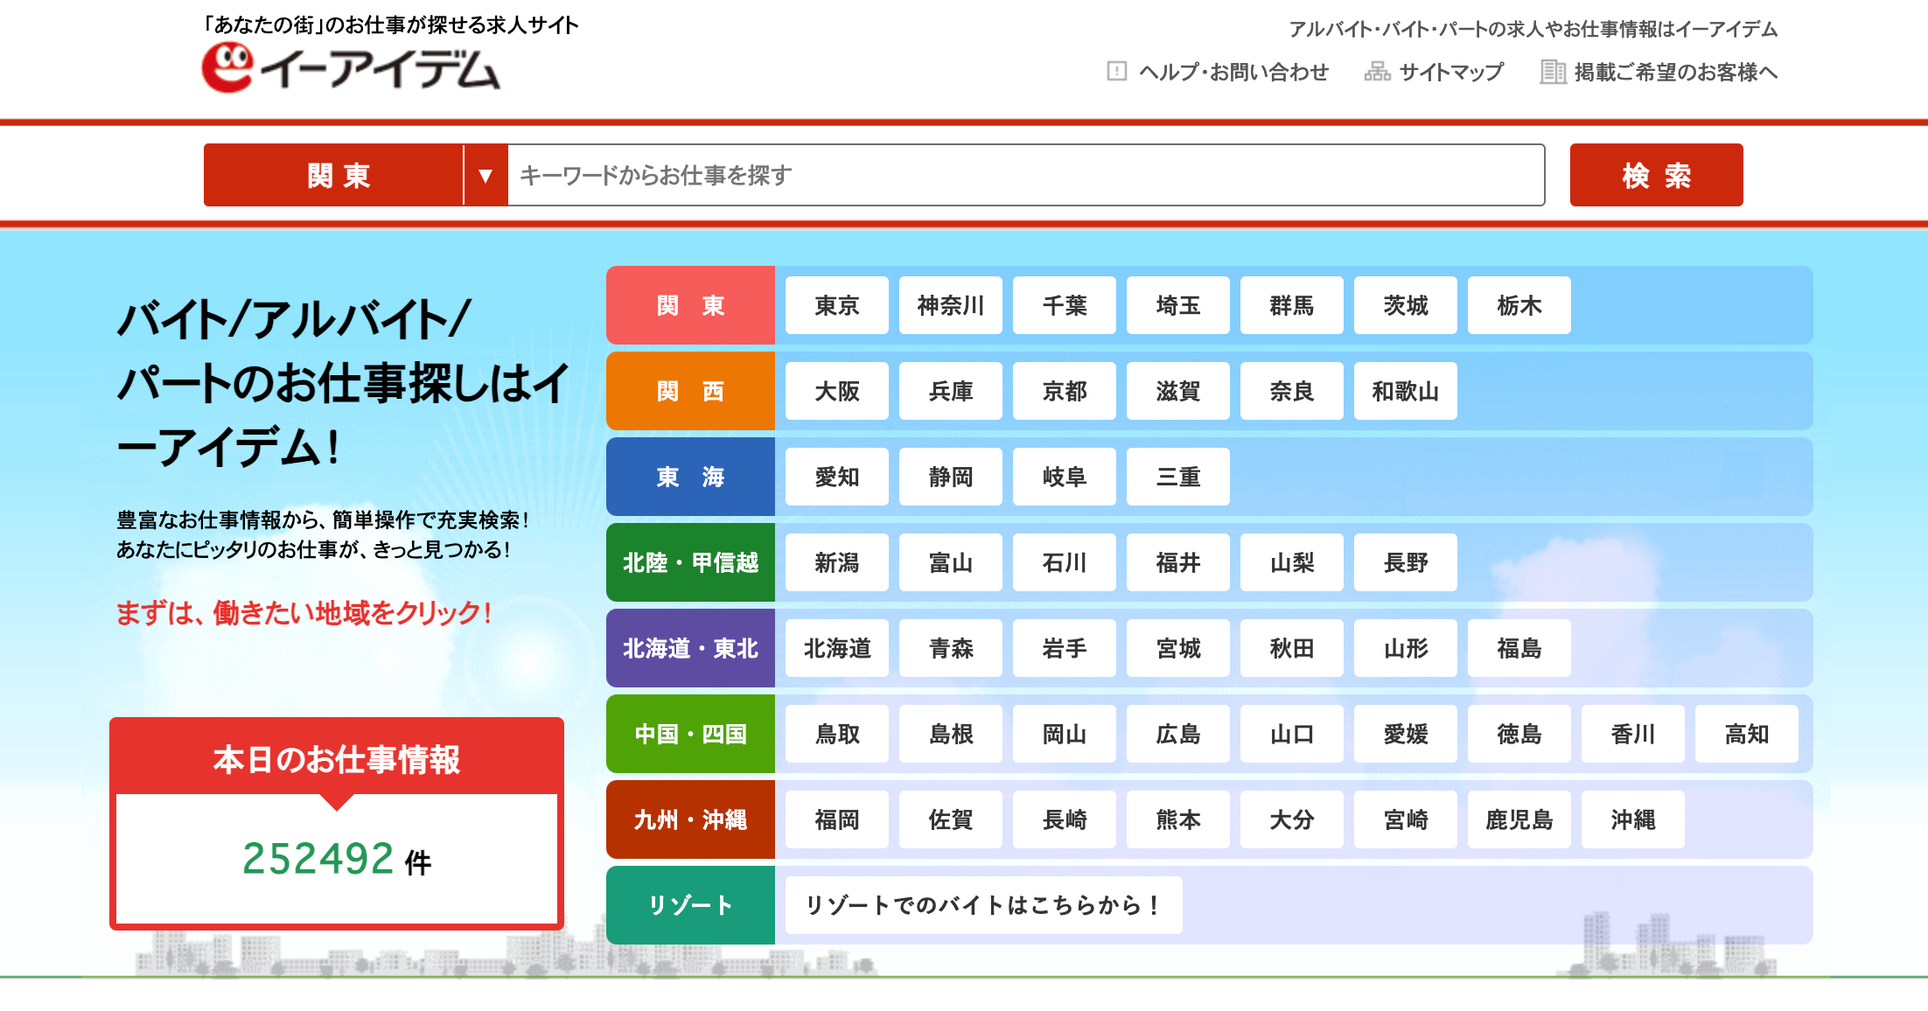Pick 北海道 from the prefecture list

pos(836,648)
